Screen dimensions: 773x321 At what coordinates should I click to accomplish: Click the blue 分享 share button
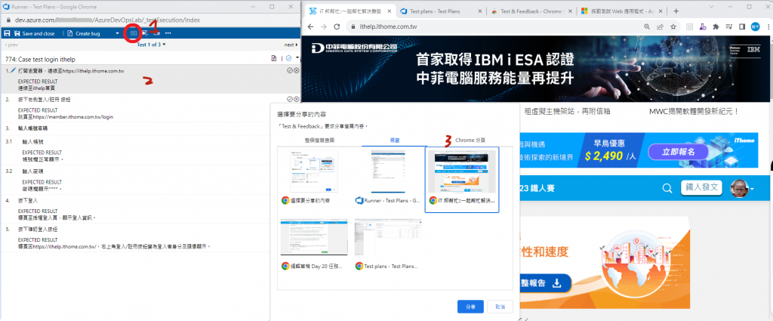click(x=470, y=306)
